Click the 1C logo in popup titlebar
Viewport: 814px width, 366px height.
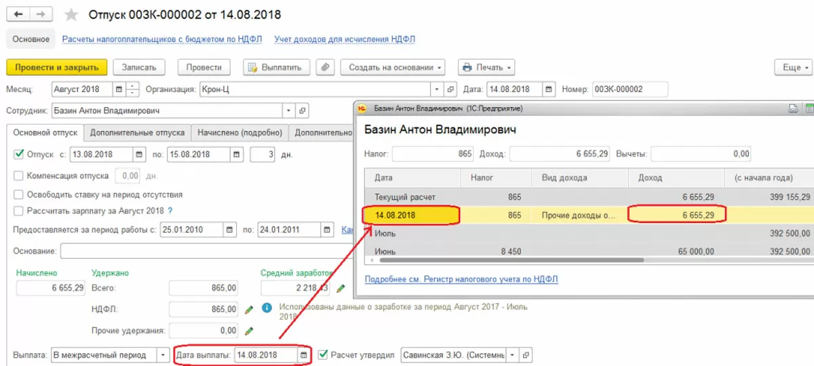coord(362,108)
